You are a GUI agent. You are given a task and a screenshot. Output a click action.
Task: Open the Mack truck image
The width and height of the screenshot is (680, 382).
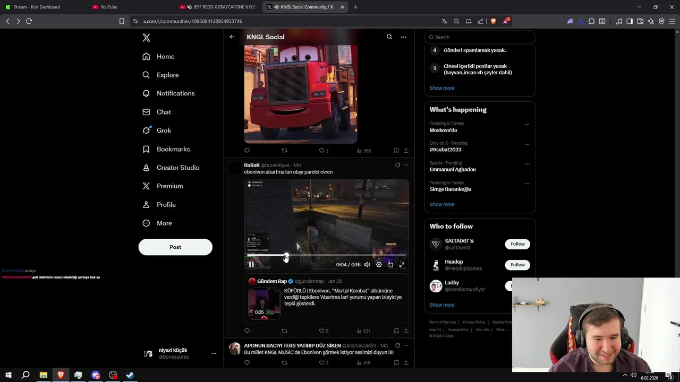coord(301,94)
